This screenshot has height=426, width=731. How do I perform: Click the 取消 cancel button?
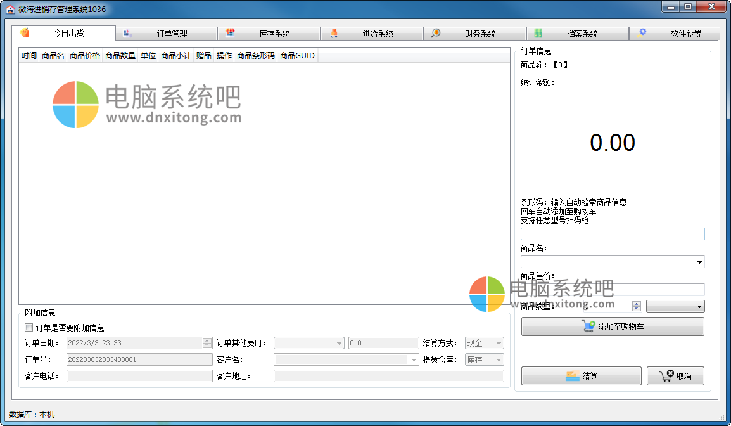(x=675, y=376)
